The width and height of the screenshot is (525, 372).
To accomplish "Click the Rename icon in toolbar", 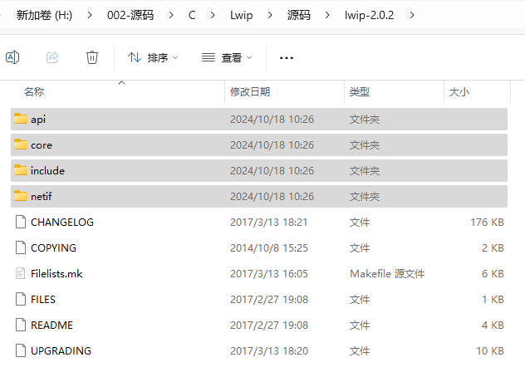I will pos(12,57).
